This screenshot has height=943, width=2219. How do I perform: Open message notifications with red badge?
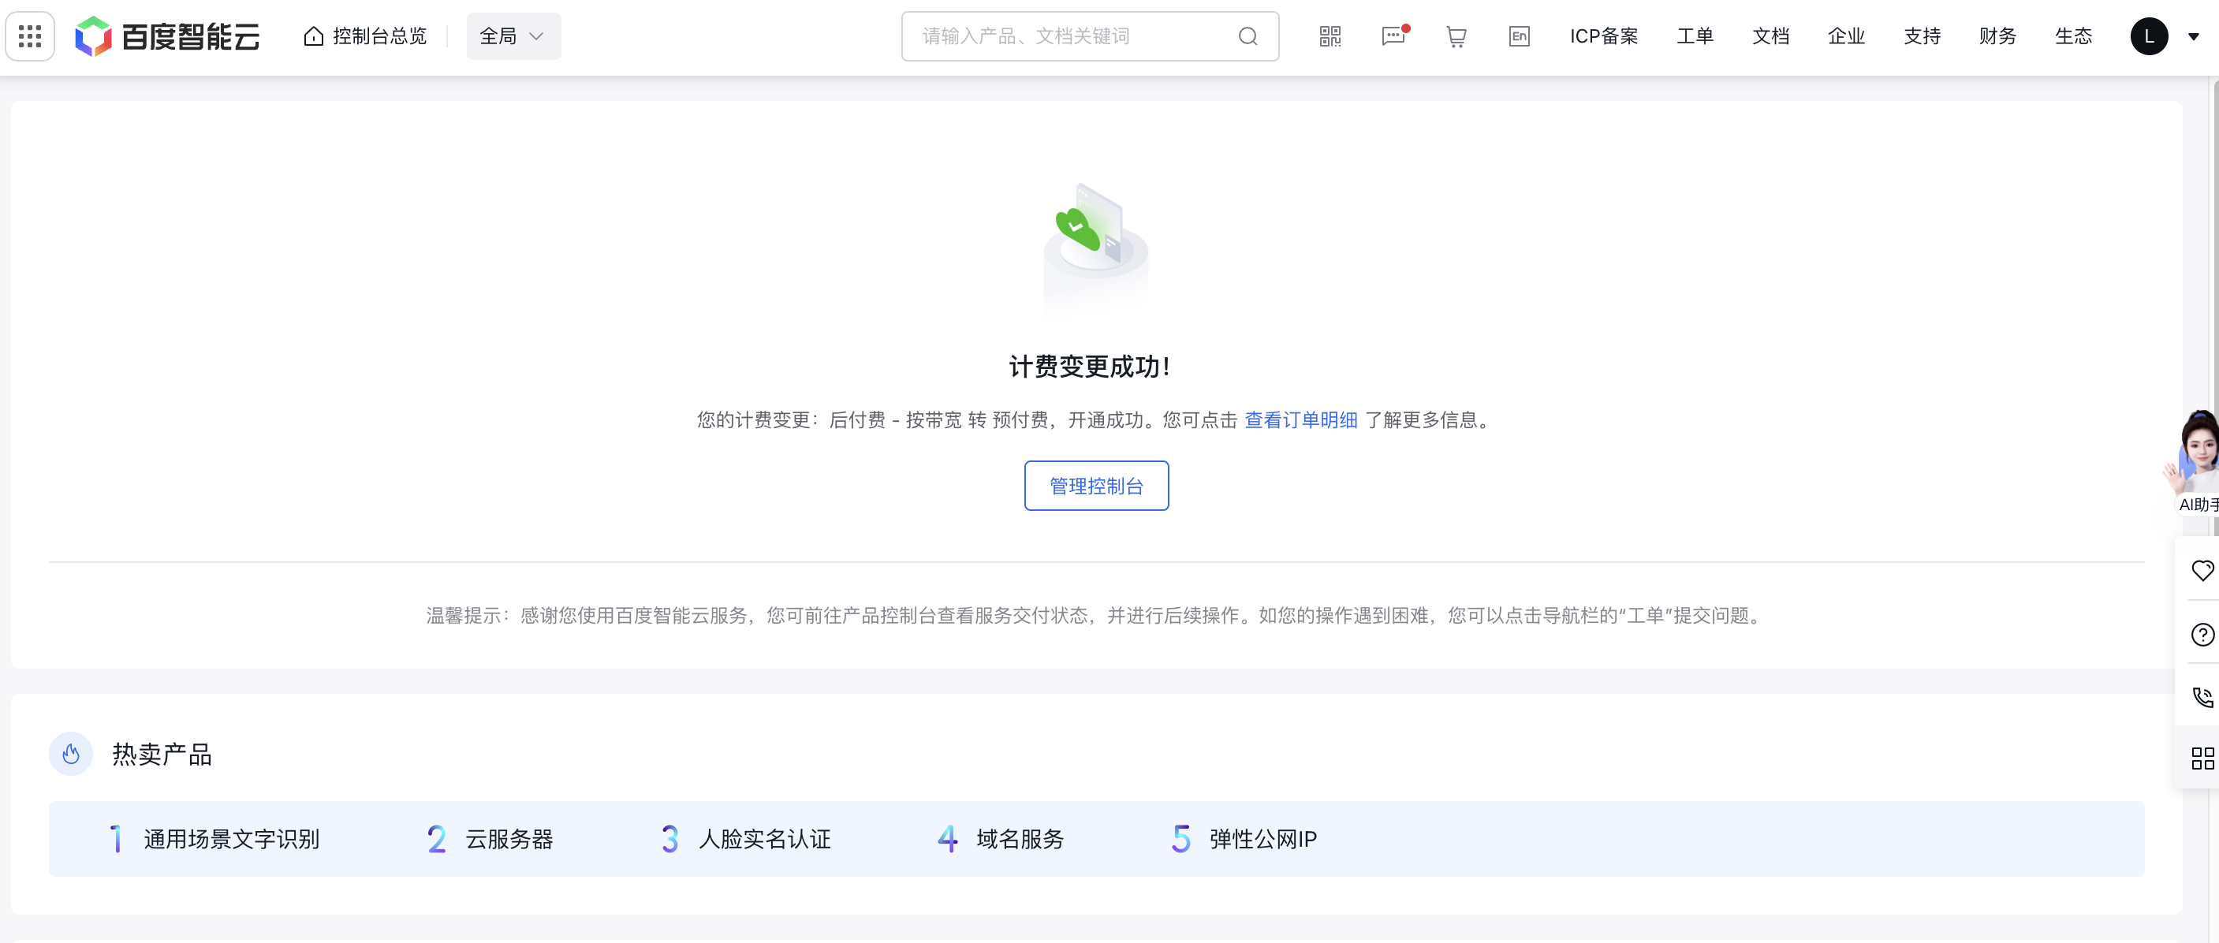pyautogui.click(x=1393, y=36)
